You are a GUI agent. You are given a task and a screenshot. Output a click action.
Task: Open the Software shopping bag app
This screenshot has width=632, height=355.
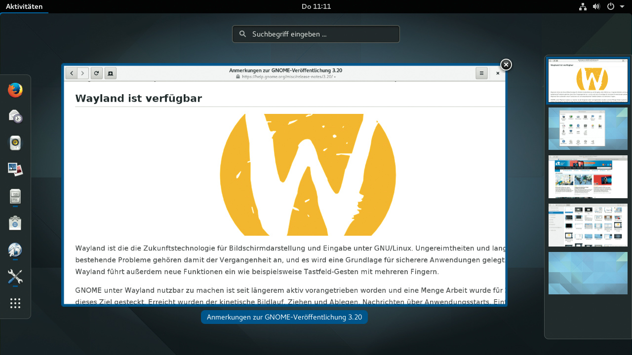click(x=15, y=223)
